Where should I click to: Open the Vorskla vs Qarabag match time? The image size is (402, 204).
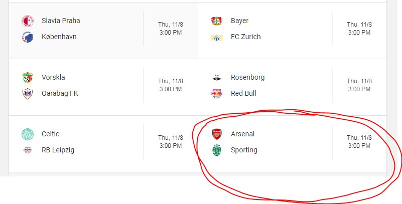pos(171,85)
